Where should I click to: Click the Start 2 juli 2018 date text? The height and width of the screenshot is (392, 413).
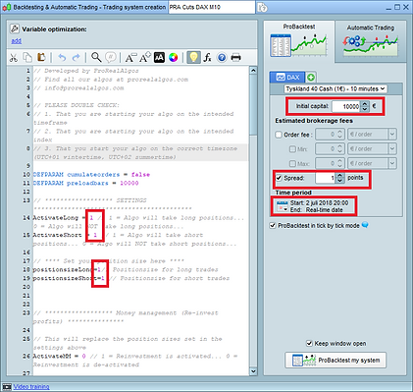319,203
